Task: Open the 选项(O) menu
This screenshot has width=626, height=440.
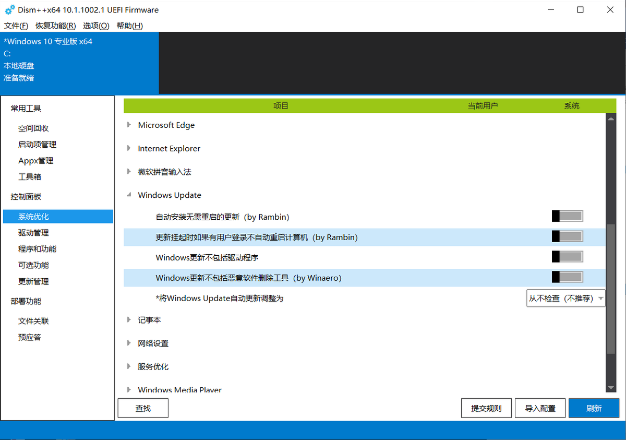Action: pyautogui.click(x=96, y=26)
